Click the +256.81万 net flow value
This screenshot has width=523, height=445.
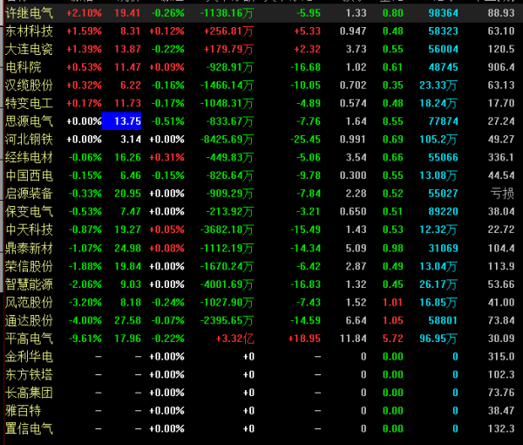[228, 31]
